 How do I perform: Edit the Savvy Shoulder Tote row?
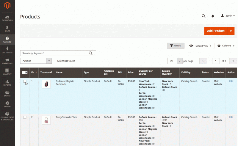pyautogui.click(x=231, y=117)
